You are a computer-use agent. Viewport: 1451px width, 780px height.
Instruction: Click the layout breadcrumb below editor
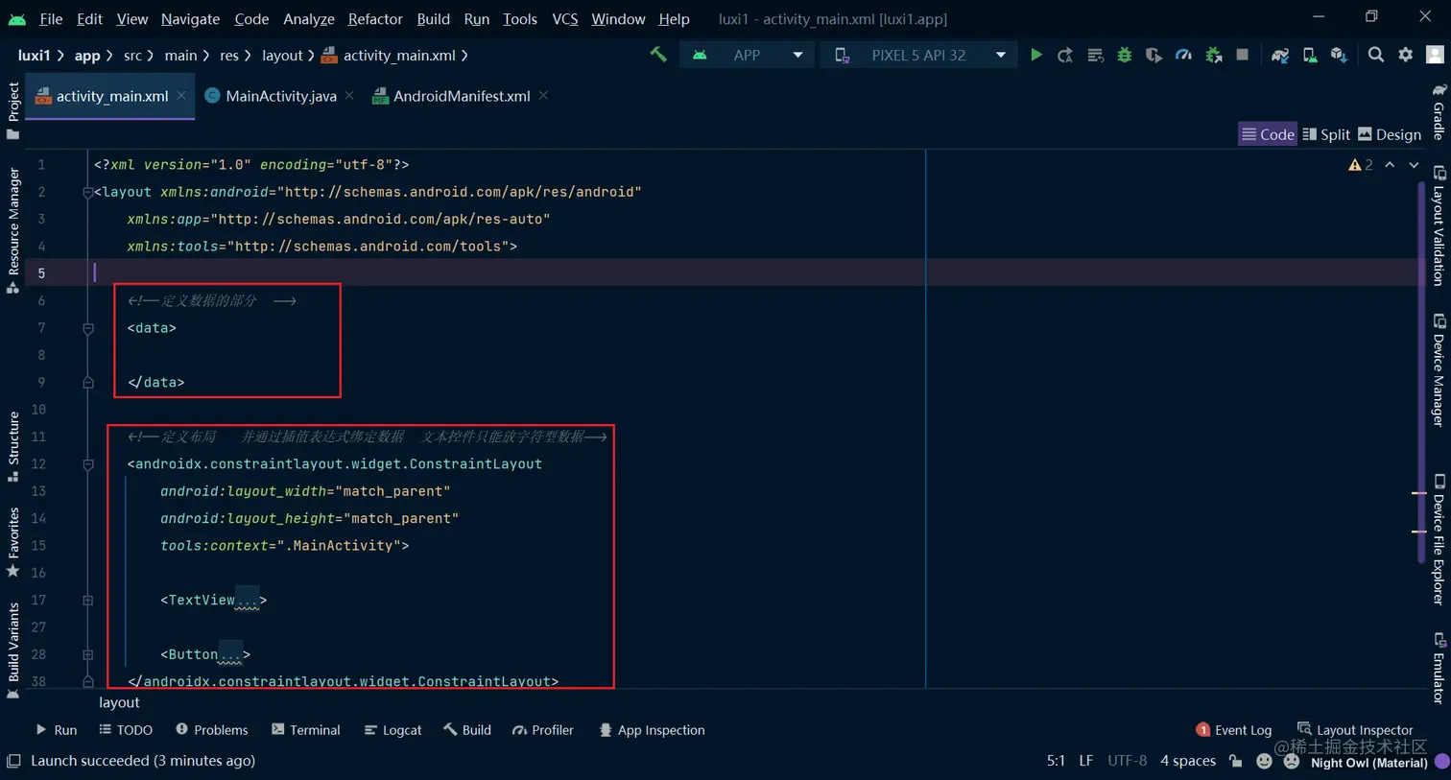[119, 702]
